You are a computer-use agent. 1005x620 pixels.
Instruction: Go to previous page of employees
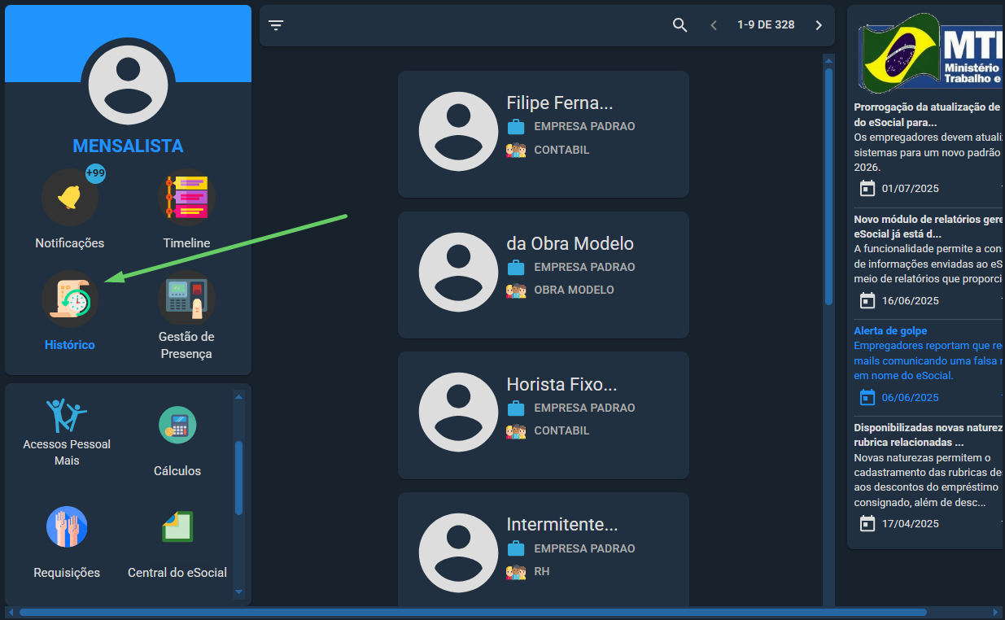point(714,25)
